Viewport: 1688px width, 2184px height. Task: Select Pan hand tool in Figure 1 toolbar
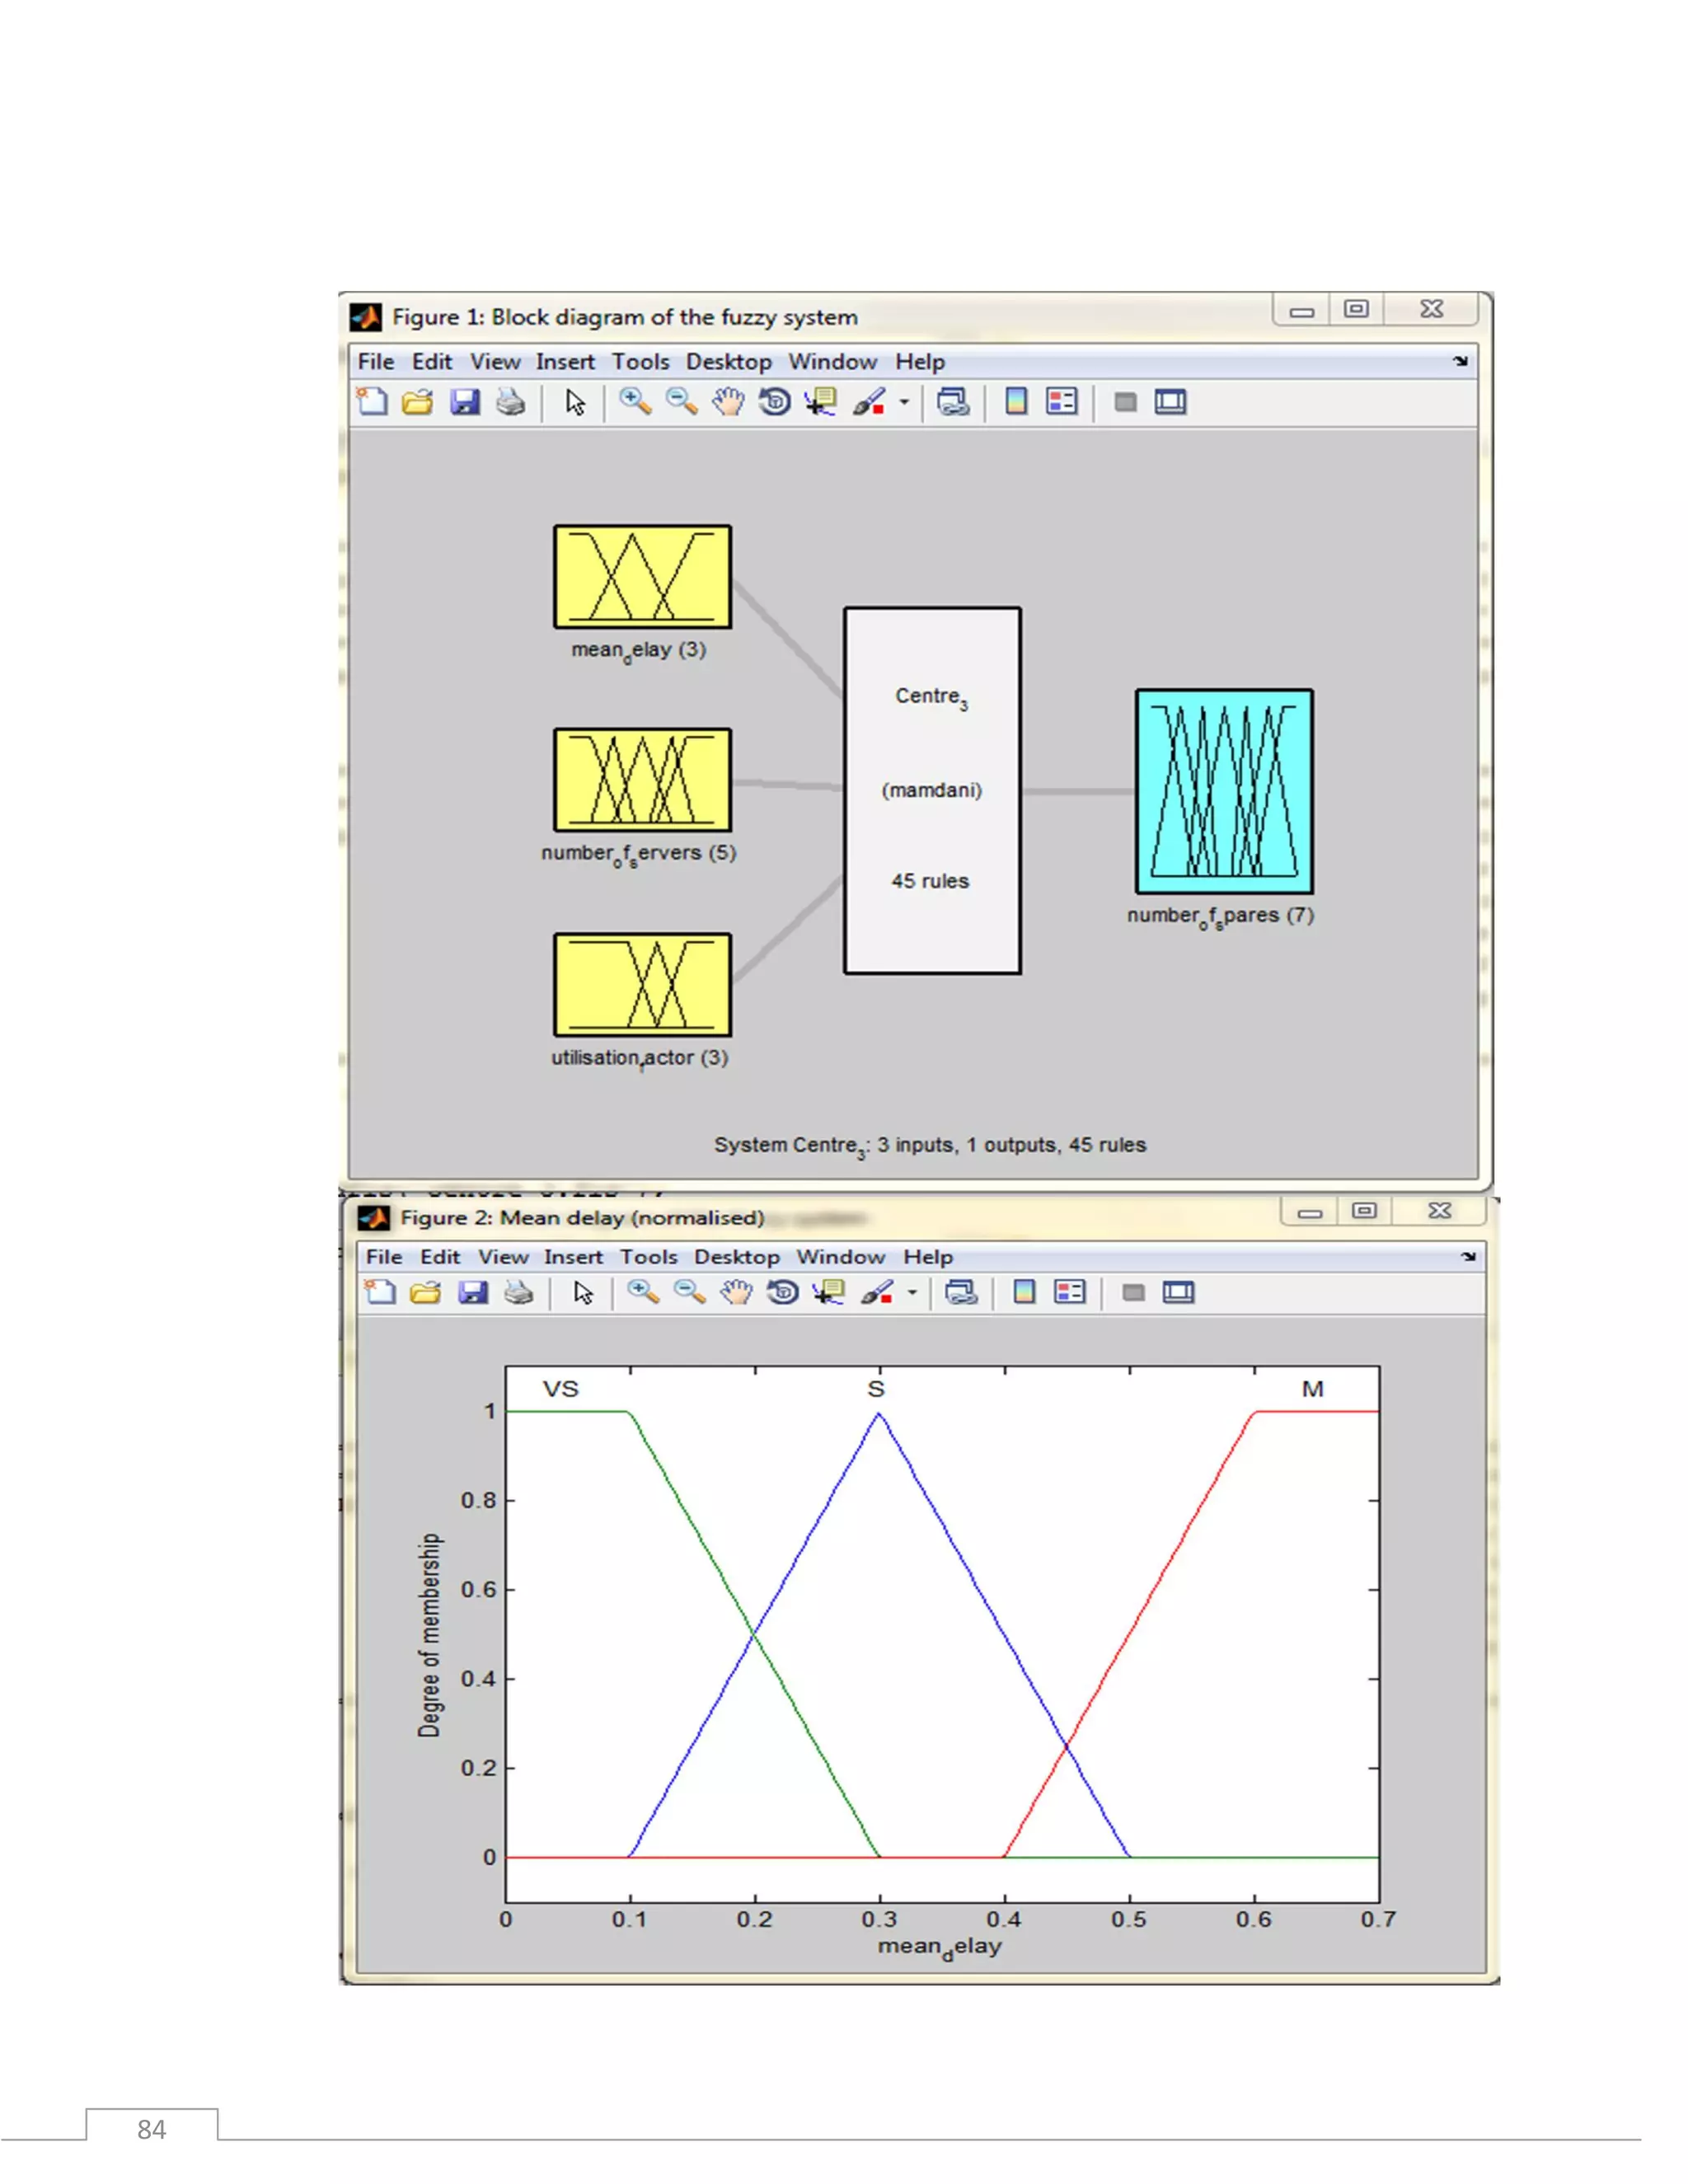(728, 402)
